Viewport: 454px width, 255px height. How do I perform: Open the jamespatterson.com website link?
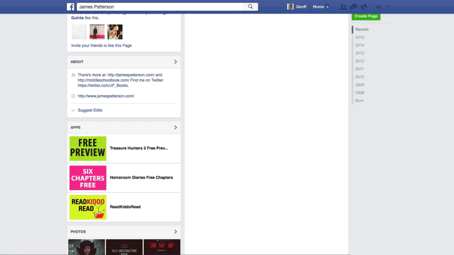105,96
